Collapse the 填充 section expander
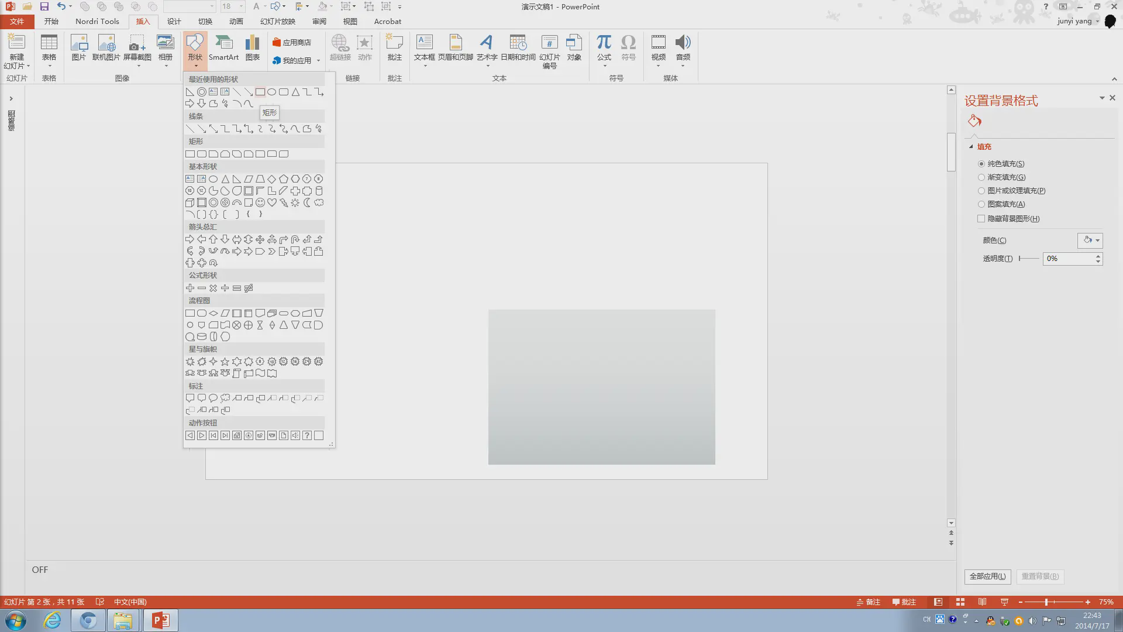 (972, 147)
